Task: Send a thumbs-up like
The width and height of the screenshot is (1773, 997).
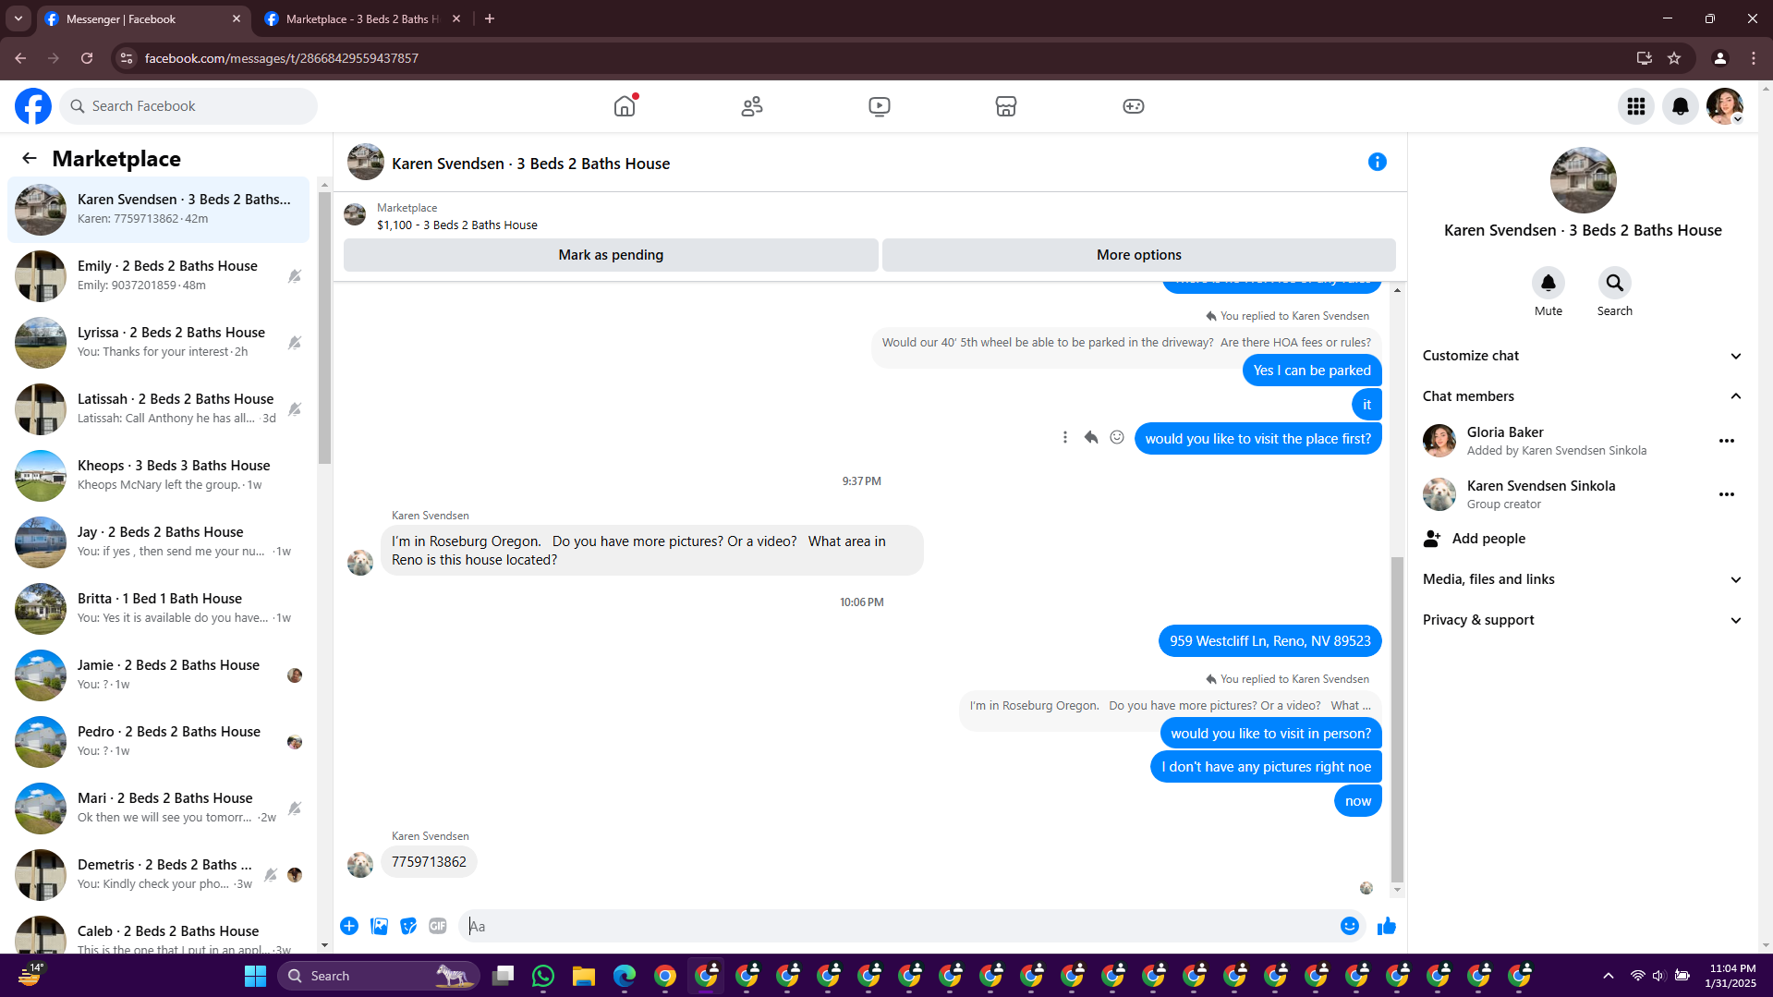Action: point(1387,926)
